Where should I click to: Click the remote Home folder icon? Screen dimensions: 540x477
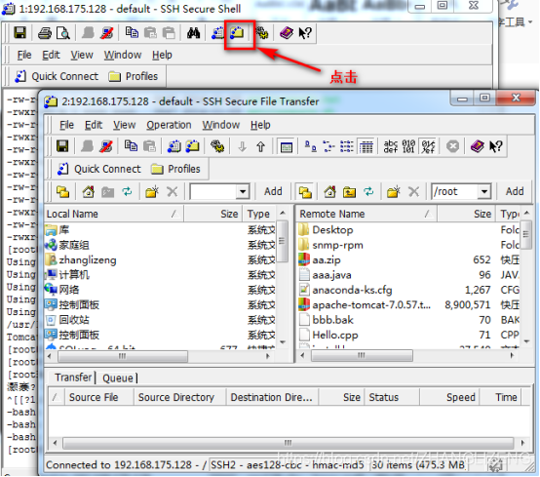(x=329, y=191)
